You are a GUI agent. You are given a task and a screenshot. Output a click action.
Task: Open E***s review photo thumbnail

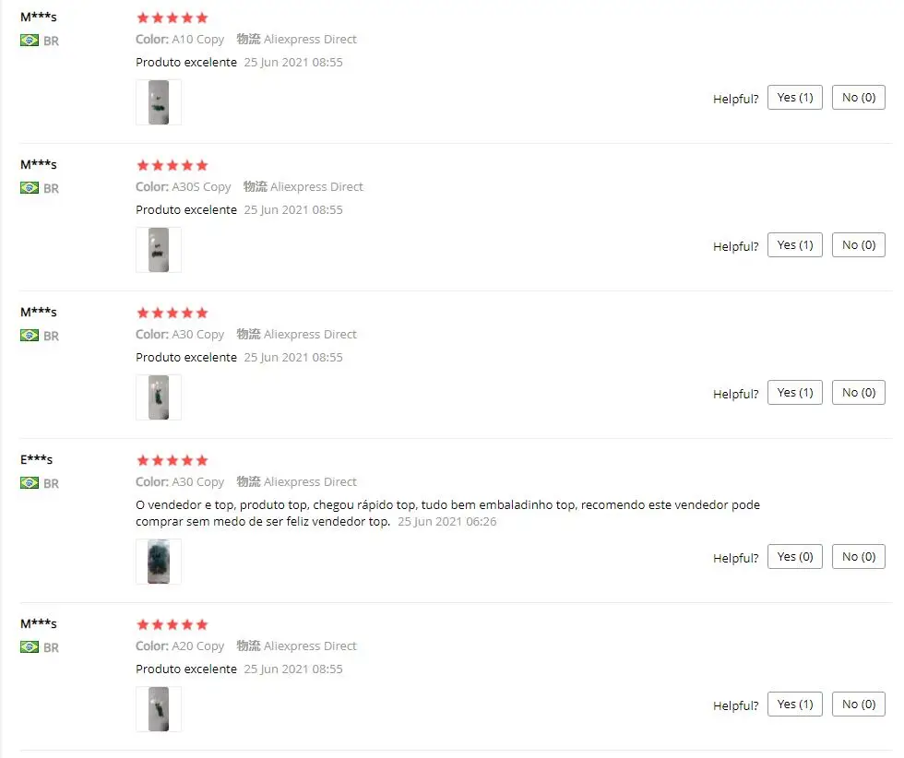coord(159,562)
